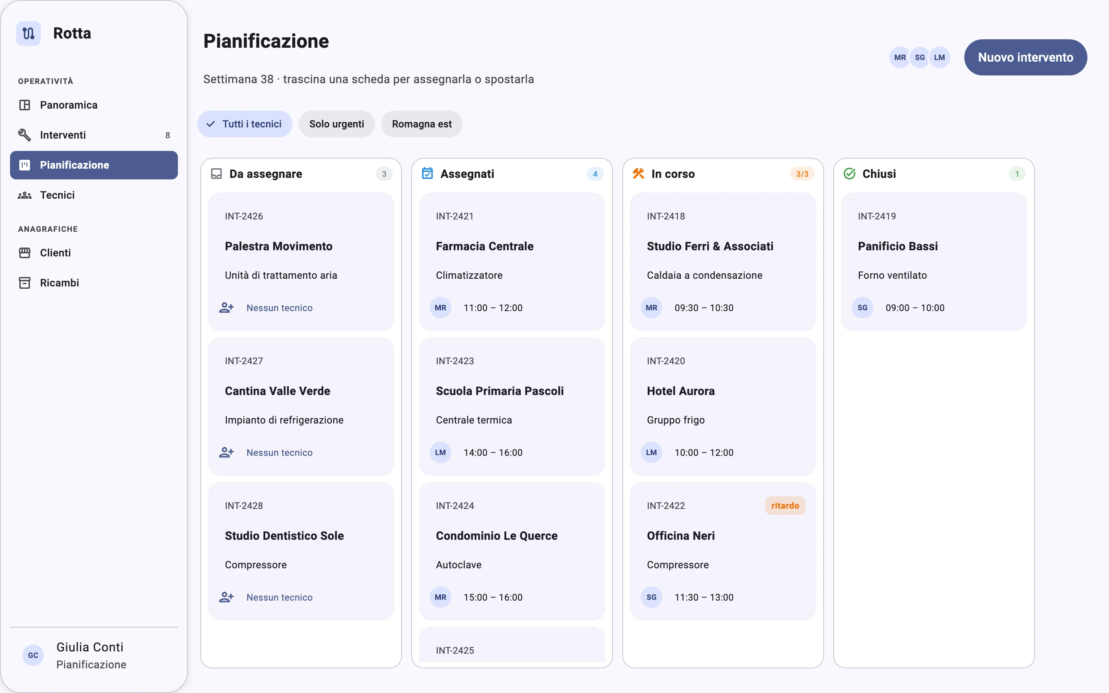The height and width of the screenshot is (693, 1109).
Task: Open the Farmacia Centrale intervention card
Action: point(512,262)
